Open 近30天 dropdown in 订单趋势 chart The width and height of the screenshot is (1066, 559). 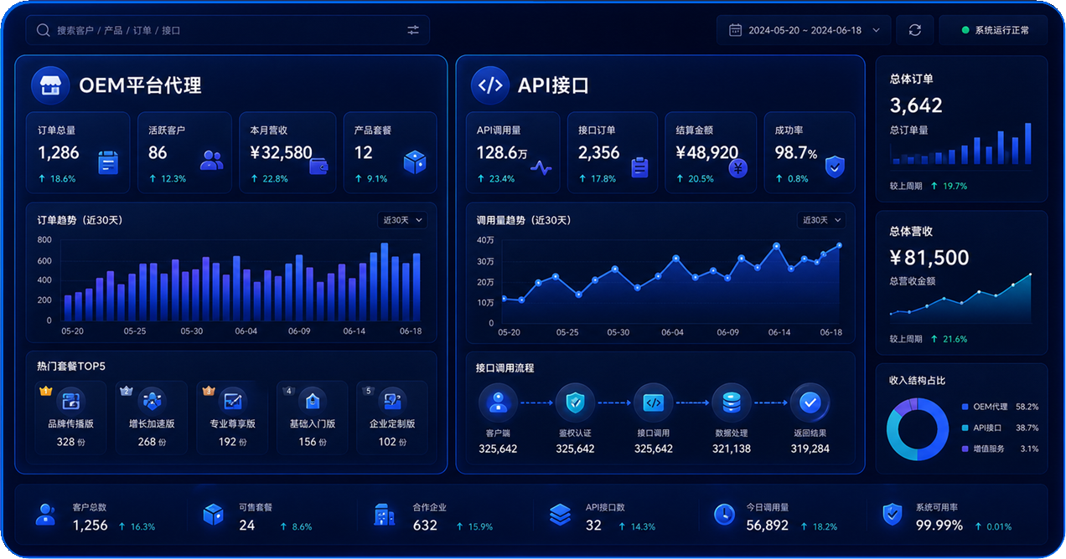[x=402, y=220]
